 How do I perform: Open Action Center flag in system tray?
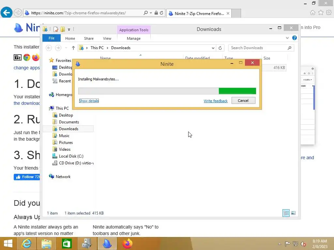coord(287,244)
